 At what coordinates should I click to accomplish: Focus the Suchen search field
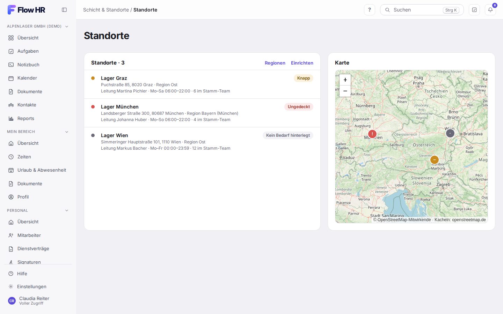click(x=422, y=10)
